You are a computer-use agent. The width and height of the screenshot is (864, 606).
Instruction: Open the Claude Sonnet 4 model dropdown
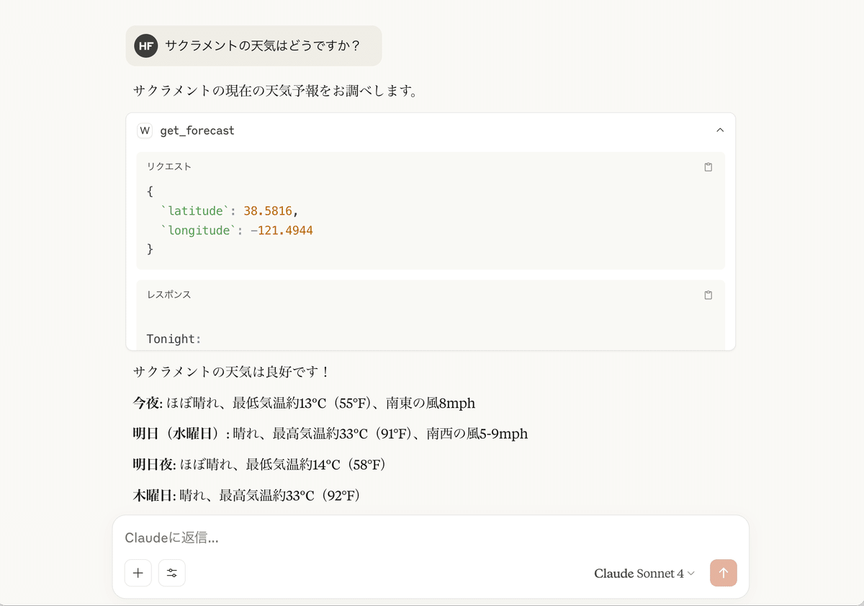click(639, 573)
